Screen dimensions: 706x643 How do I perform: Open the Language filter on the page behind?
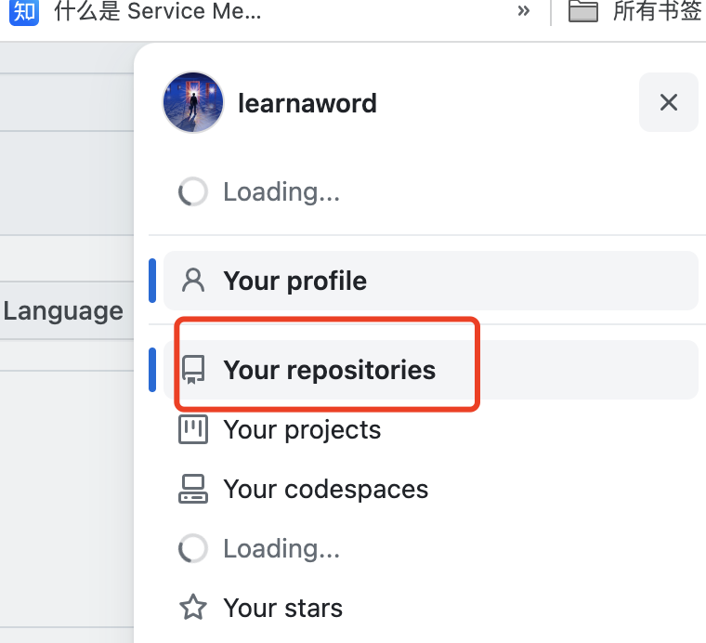63,310
